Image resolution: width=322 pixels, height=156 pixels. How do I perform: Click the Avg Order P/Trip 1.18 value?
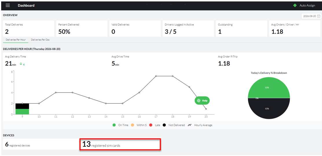click(x=224, y=63)
